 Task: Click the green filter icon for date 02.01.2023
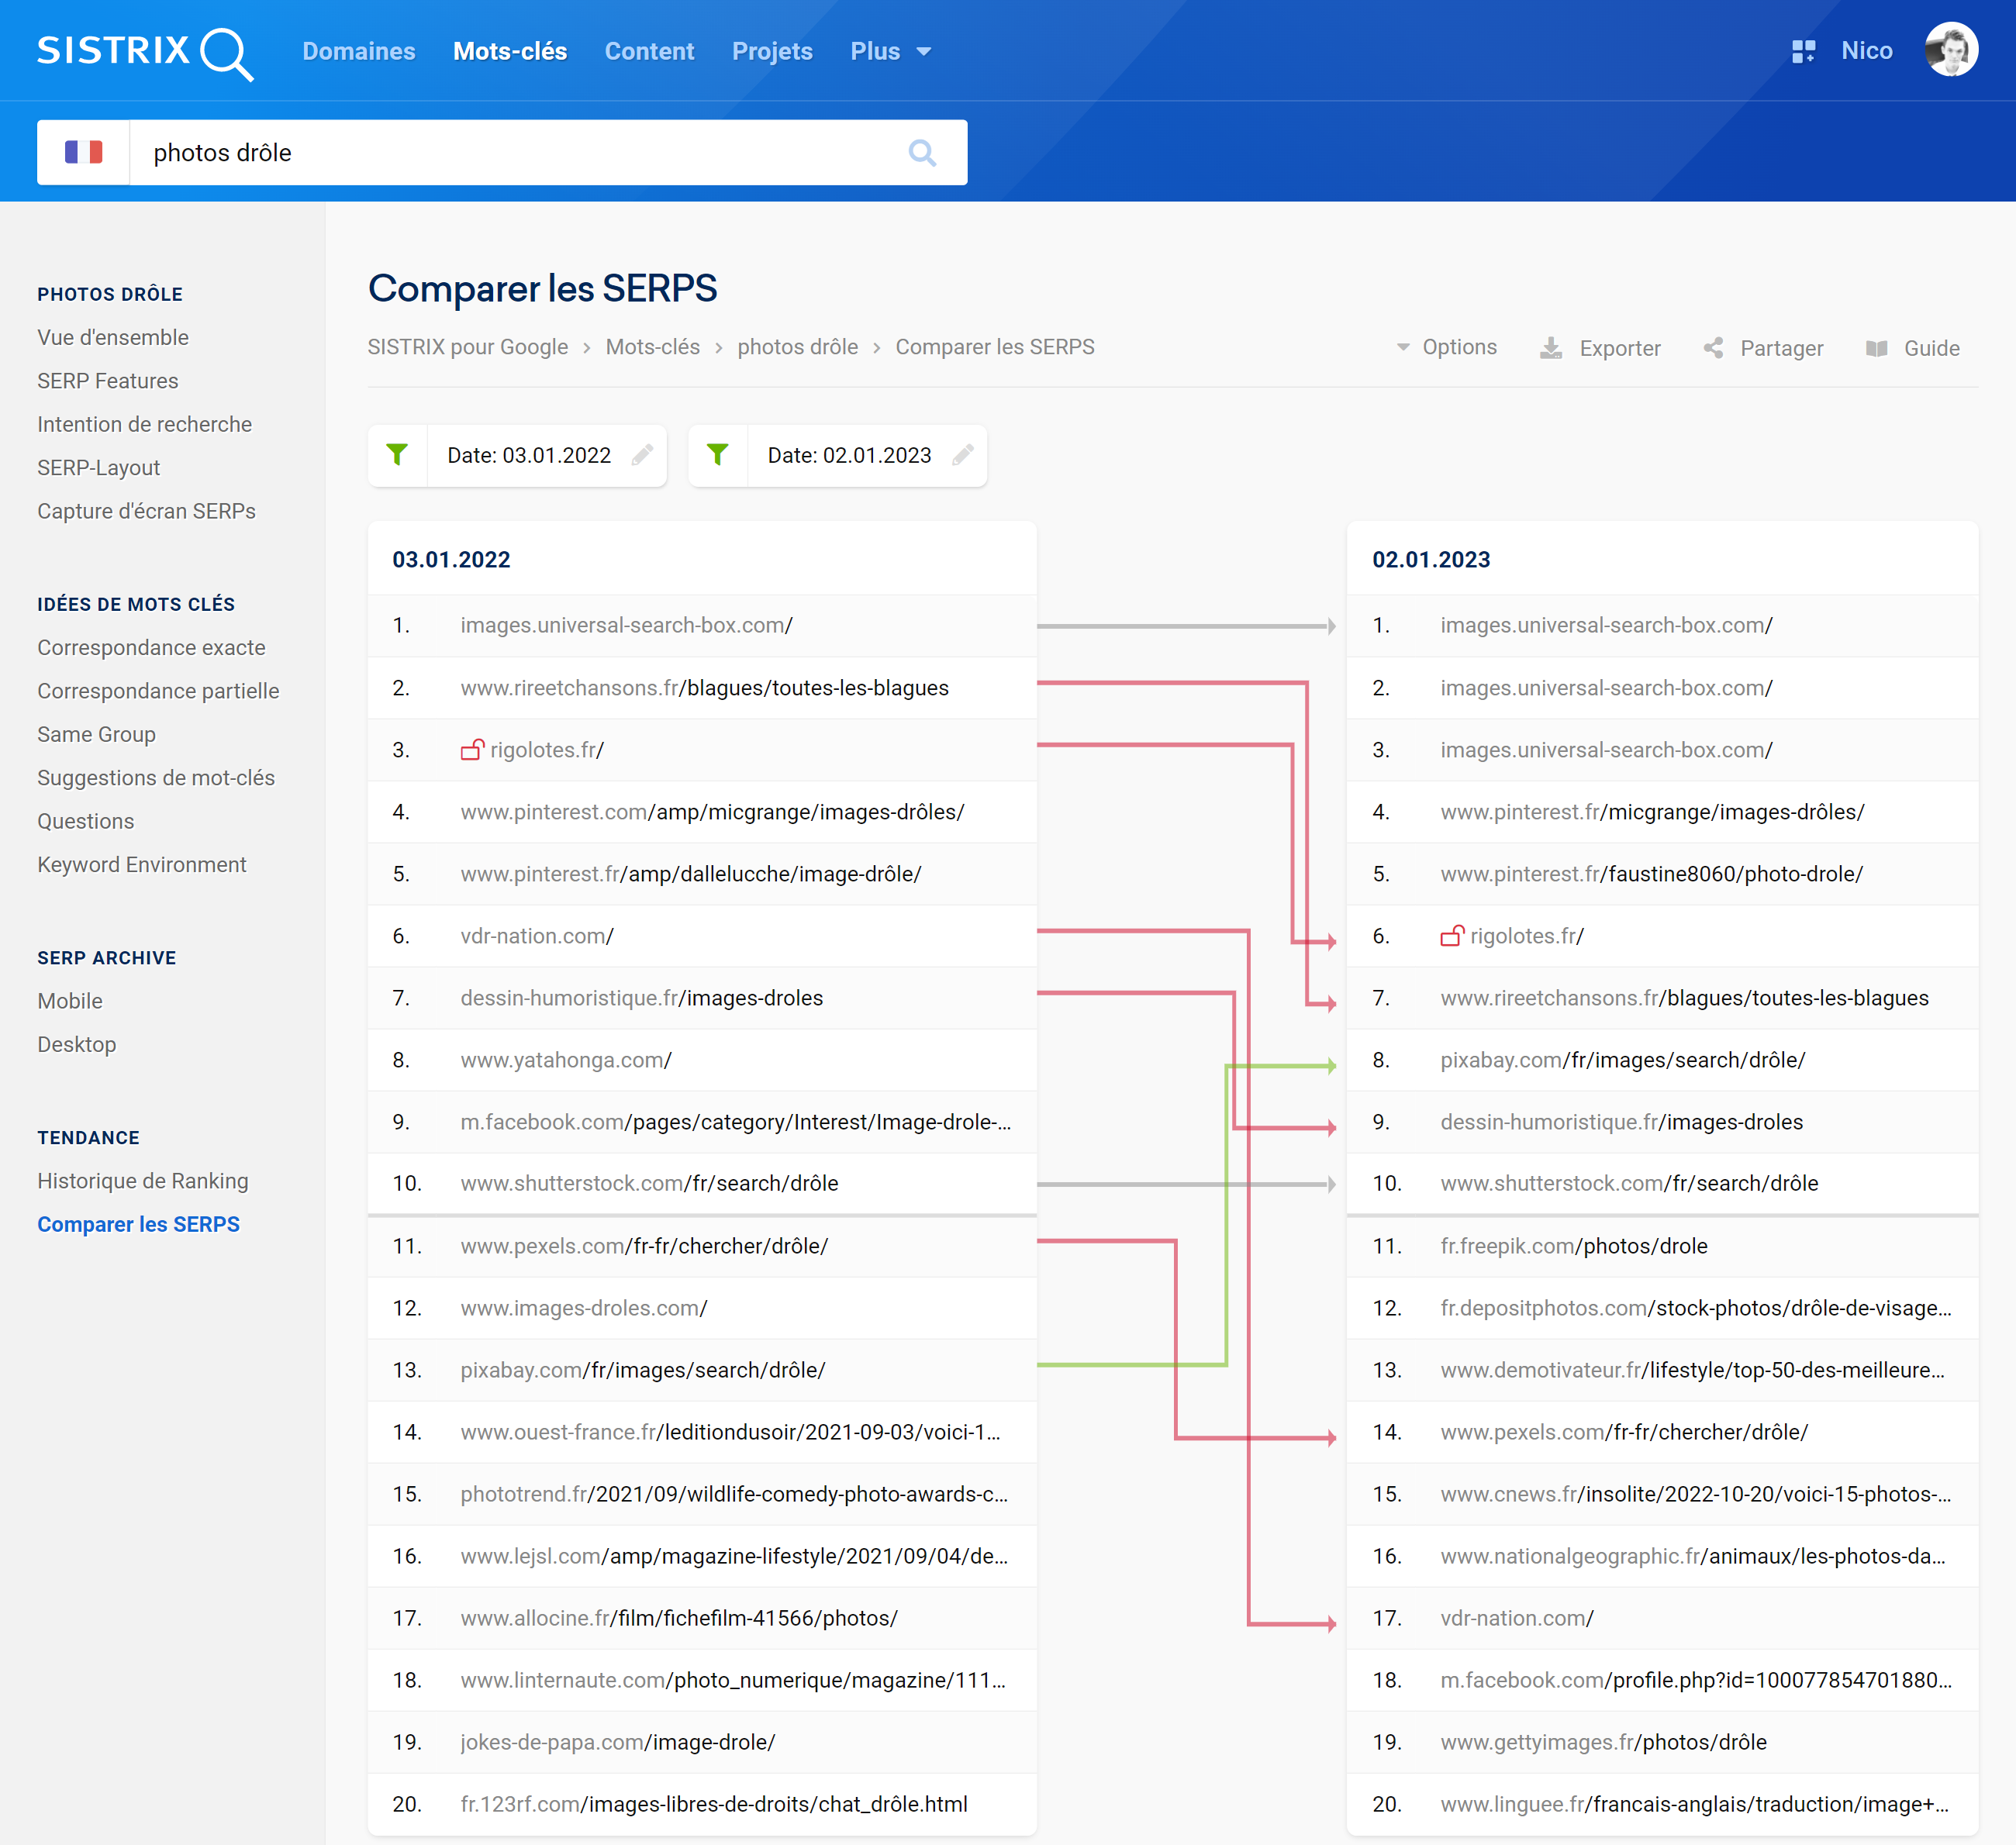pos(717,456)
